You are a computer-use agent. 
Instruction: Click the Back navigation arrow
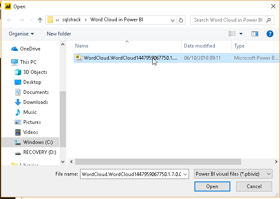pyautogui.click(x=9, y=20)
